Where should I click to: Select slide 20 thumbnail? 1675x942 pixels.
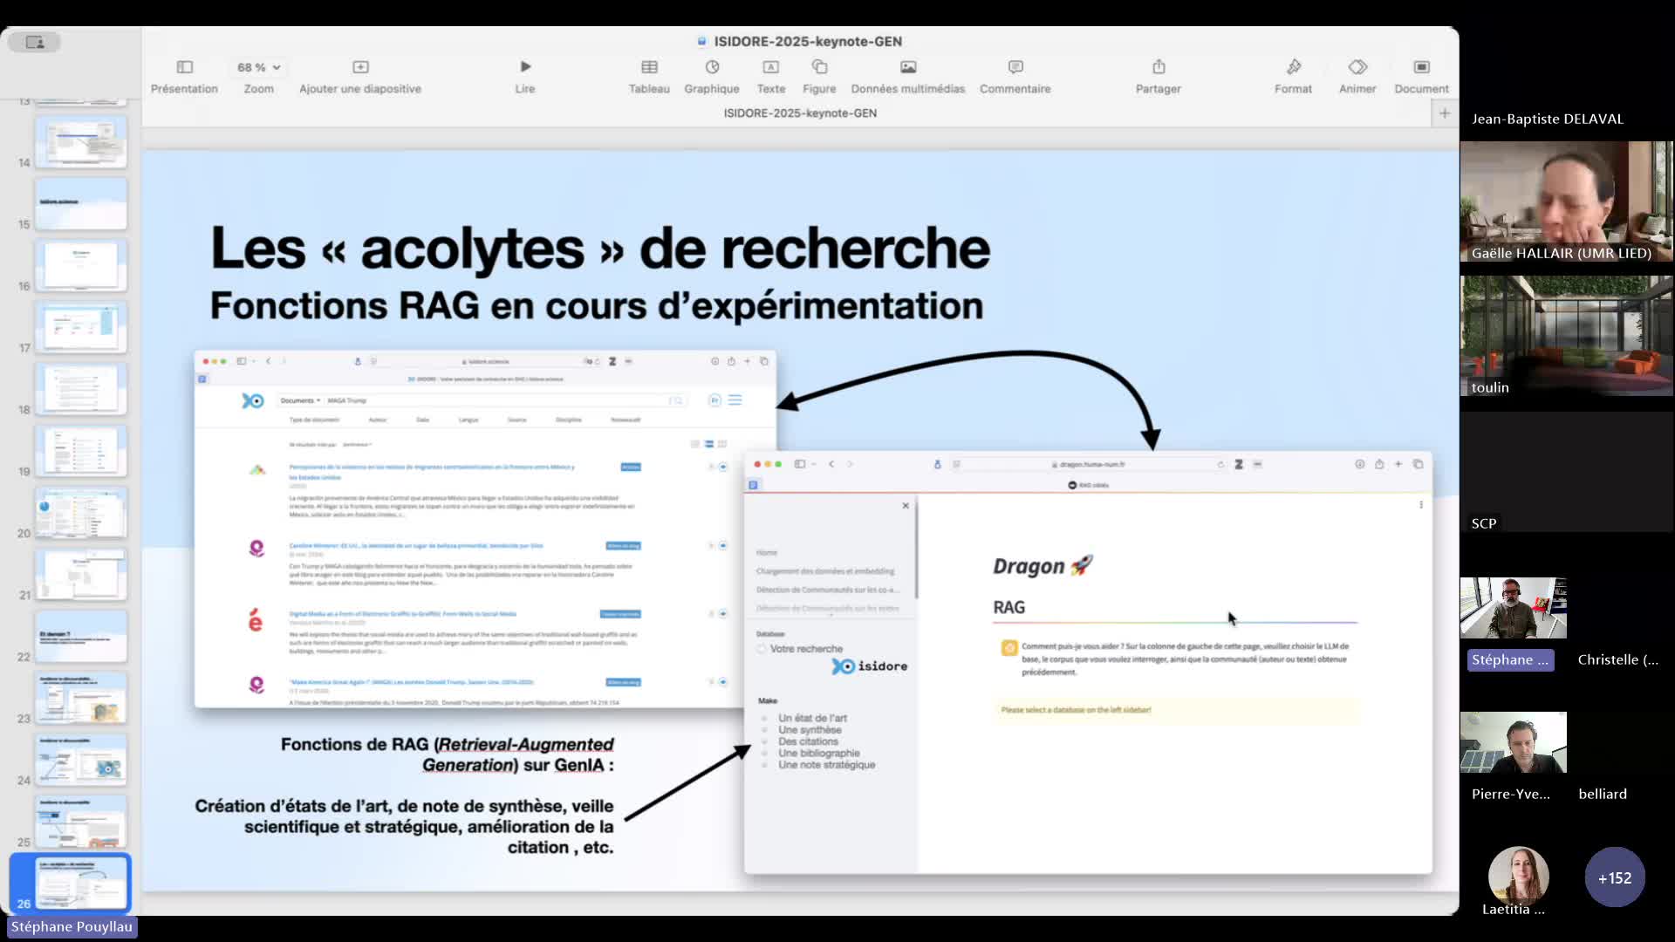[x=81, y=513]
